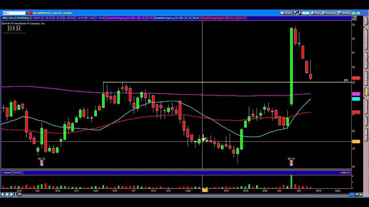
Task: Open chart settings wrench icon
Action: point(300,13)
